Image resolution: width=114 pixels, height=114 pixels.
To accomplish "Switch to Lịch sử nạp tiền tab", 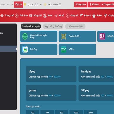I will click(75, 26).
